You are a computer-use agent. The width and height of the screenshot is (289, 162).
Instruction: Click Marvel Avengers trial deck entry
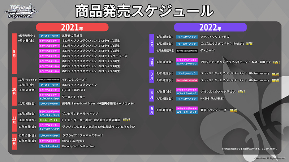tap(73, 141)
